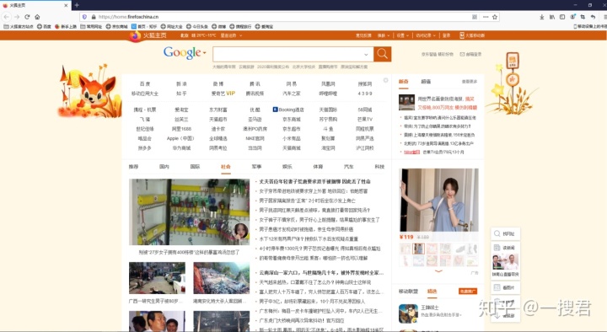
Task: Click the orange search magnifier button
Action: point(382,54)
